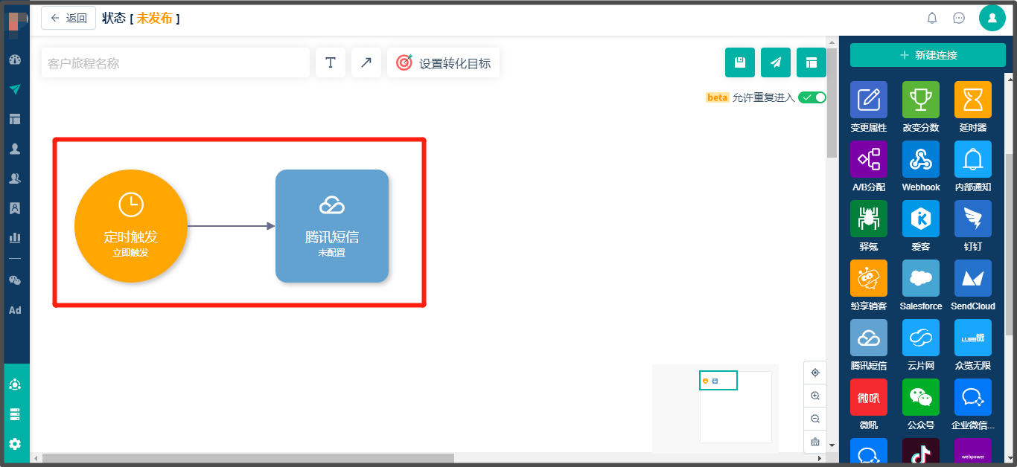The width and height of the screenshot is (1017, 467).
Task: Select the 众览无限 connector icon
Action: point(973,338)
